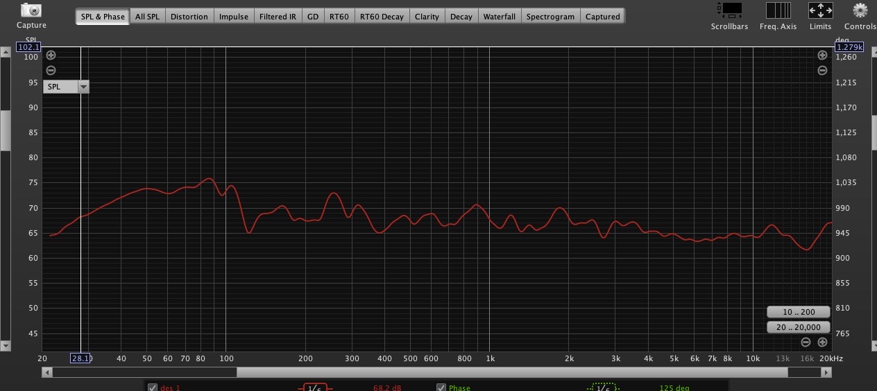Click the 28.1 frequency cursor value box
The width and height of the screenshot is (877, 391).
[81, 358]
